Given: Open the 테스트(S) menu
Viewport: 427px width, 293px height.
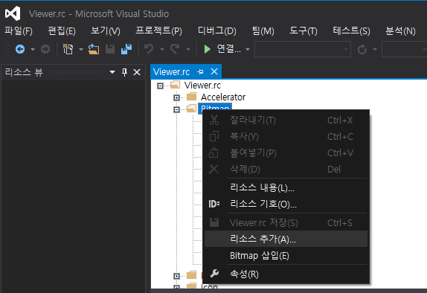Looking at the screenshot, I should pyautogui.click(x=351, y=30).
